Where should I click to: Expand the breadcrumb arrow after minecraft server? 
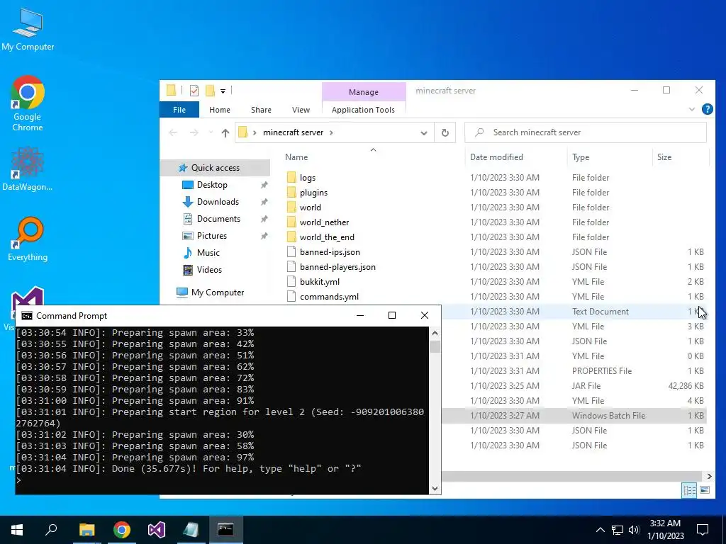pyautogui.click(x=331, y=132)
